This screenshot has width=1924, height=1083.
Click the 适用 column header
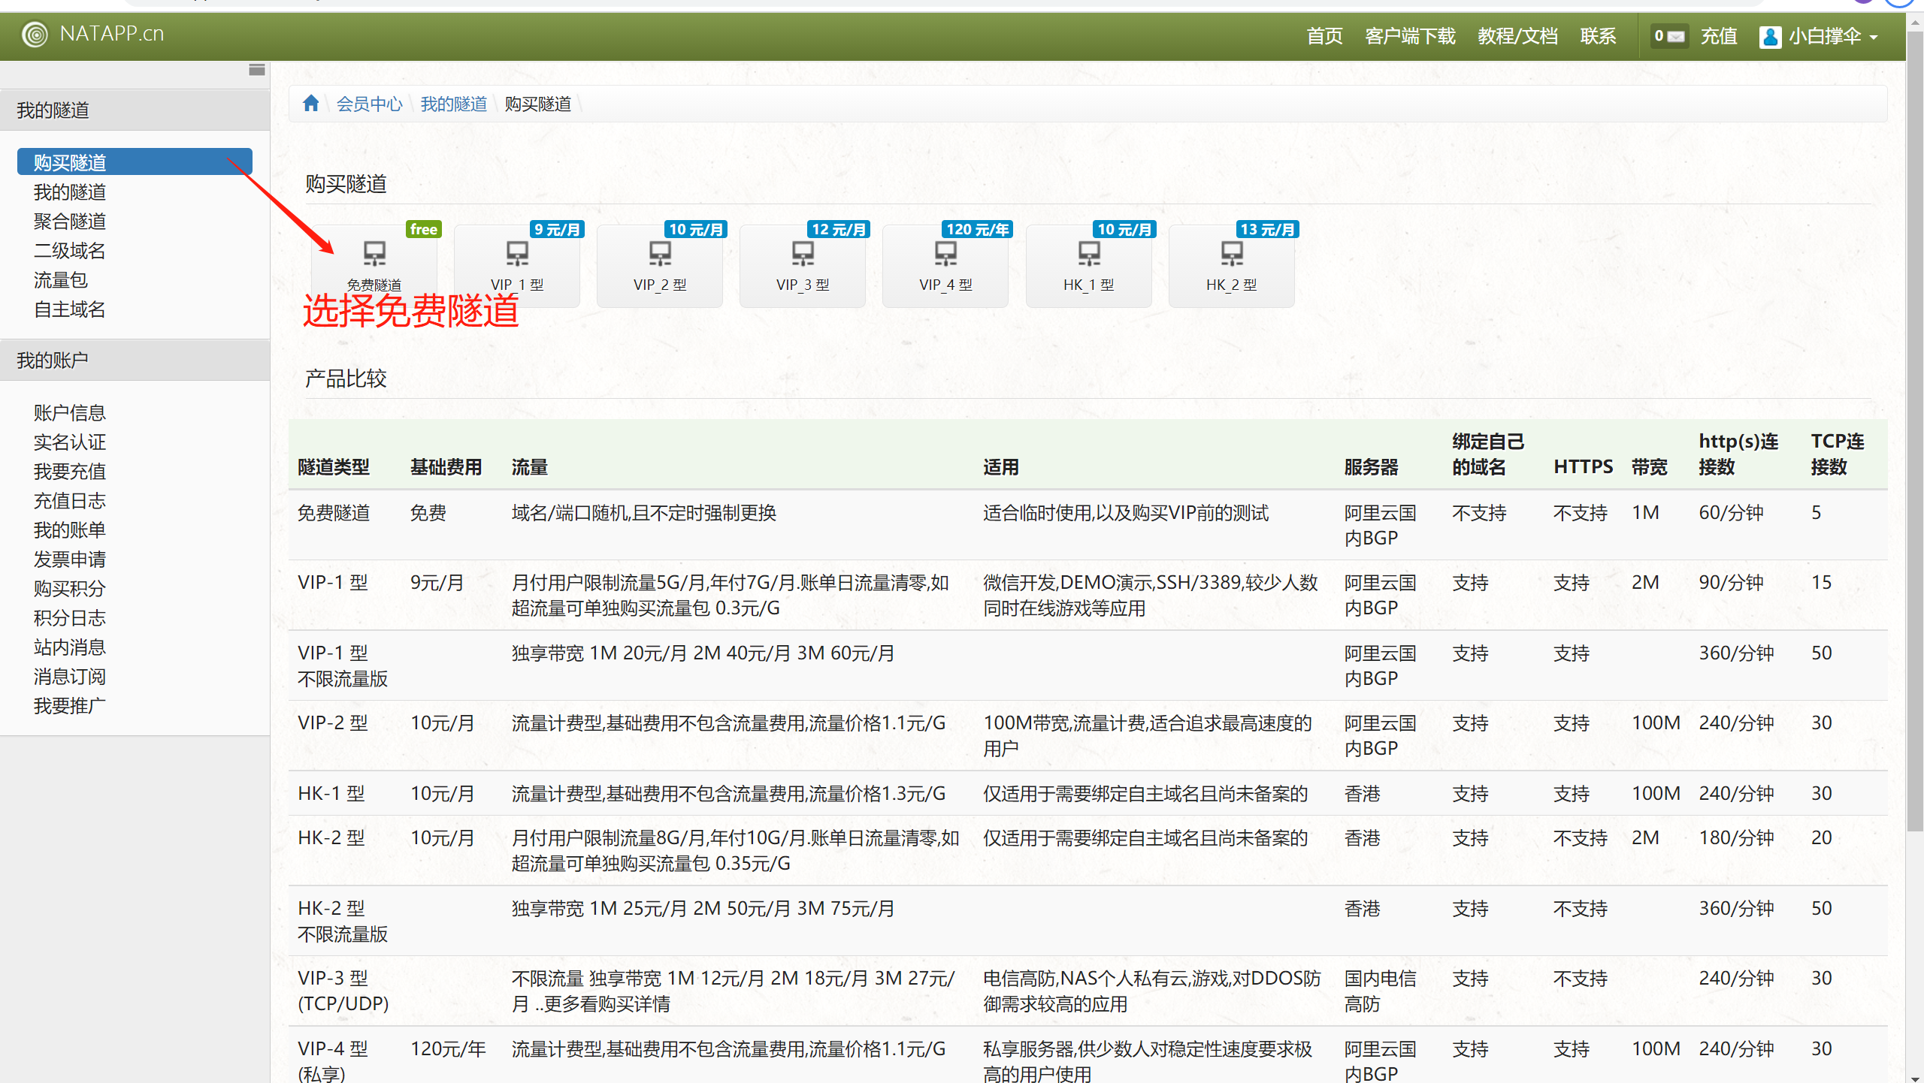coord(1001,467)
